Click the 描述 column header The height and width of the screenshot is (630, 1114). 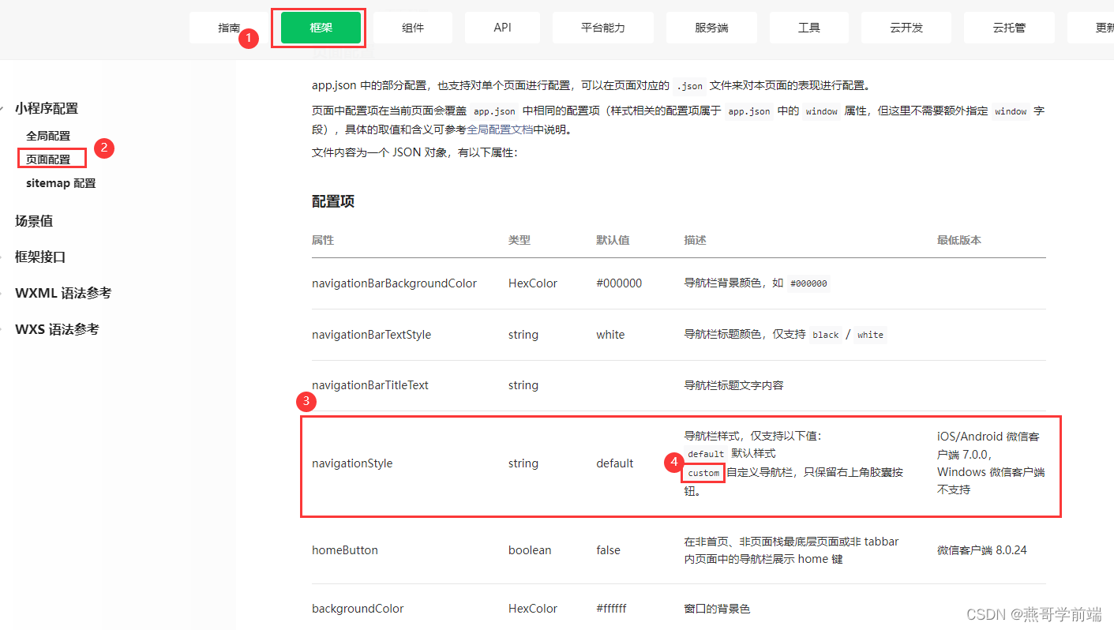[695, 240]
